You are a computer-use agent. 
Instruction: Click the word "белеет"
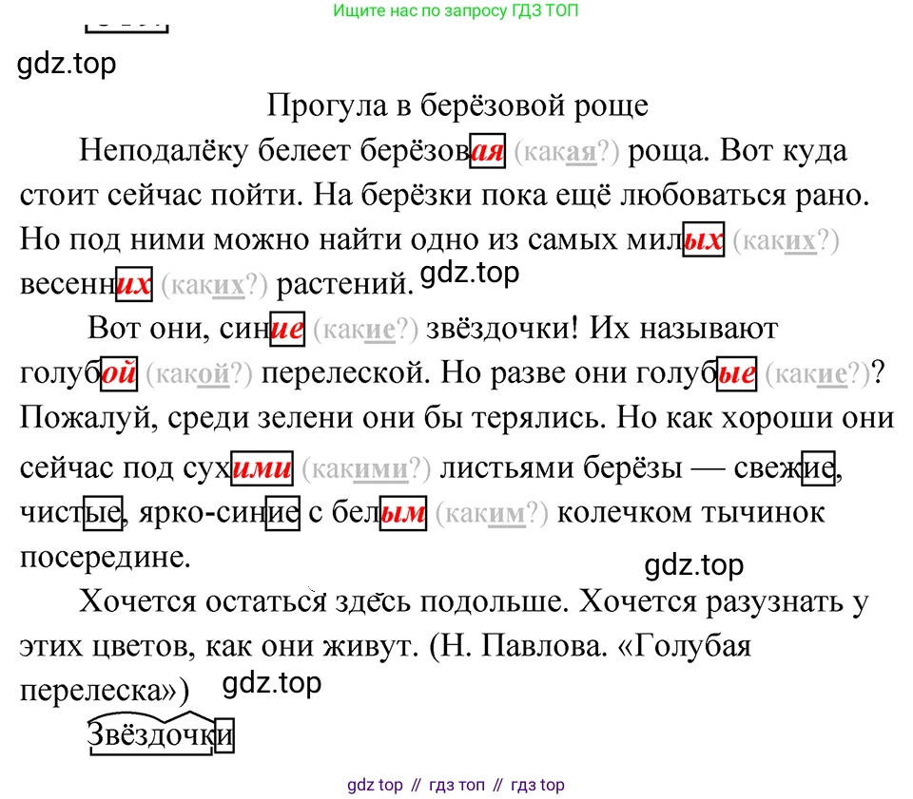coord(304,151)
